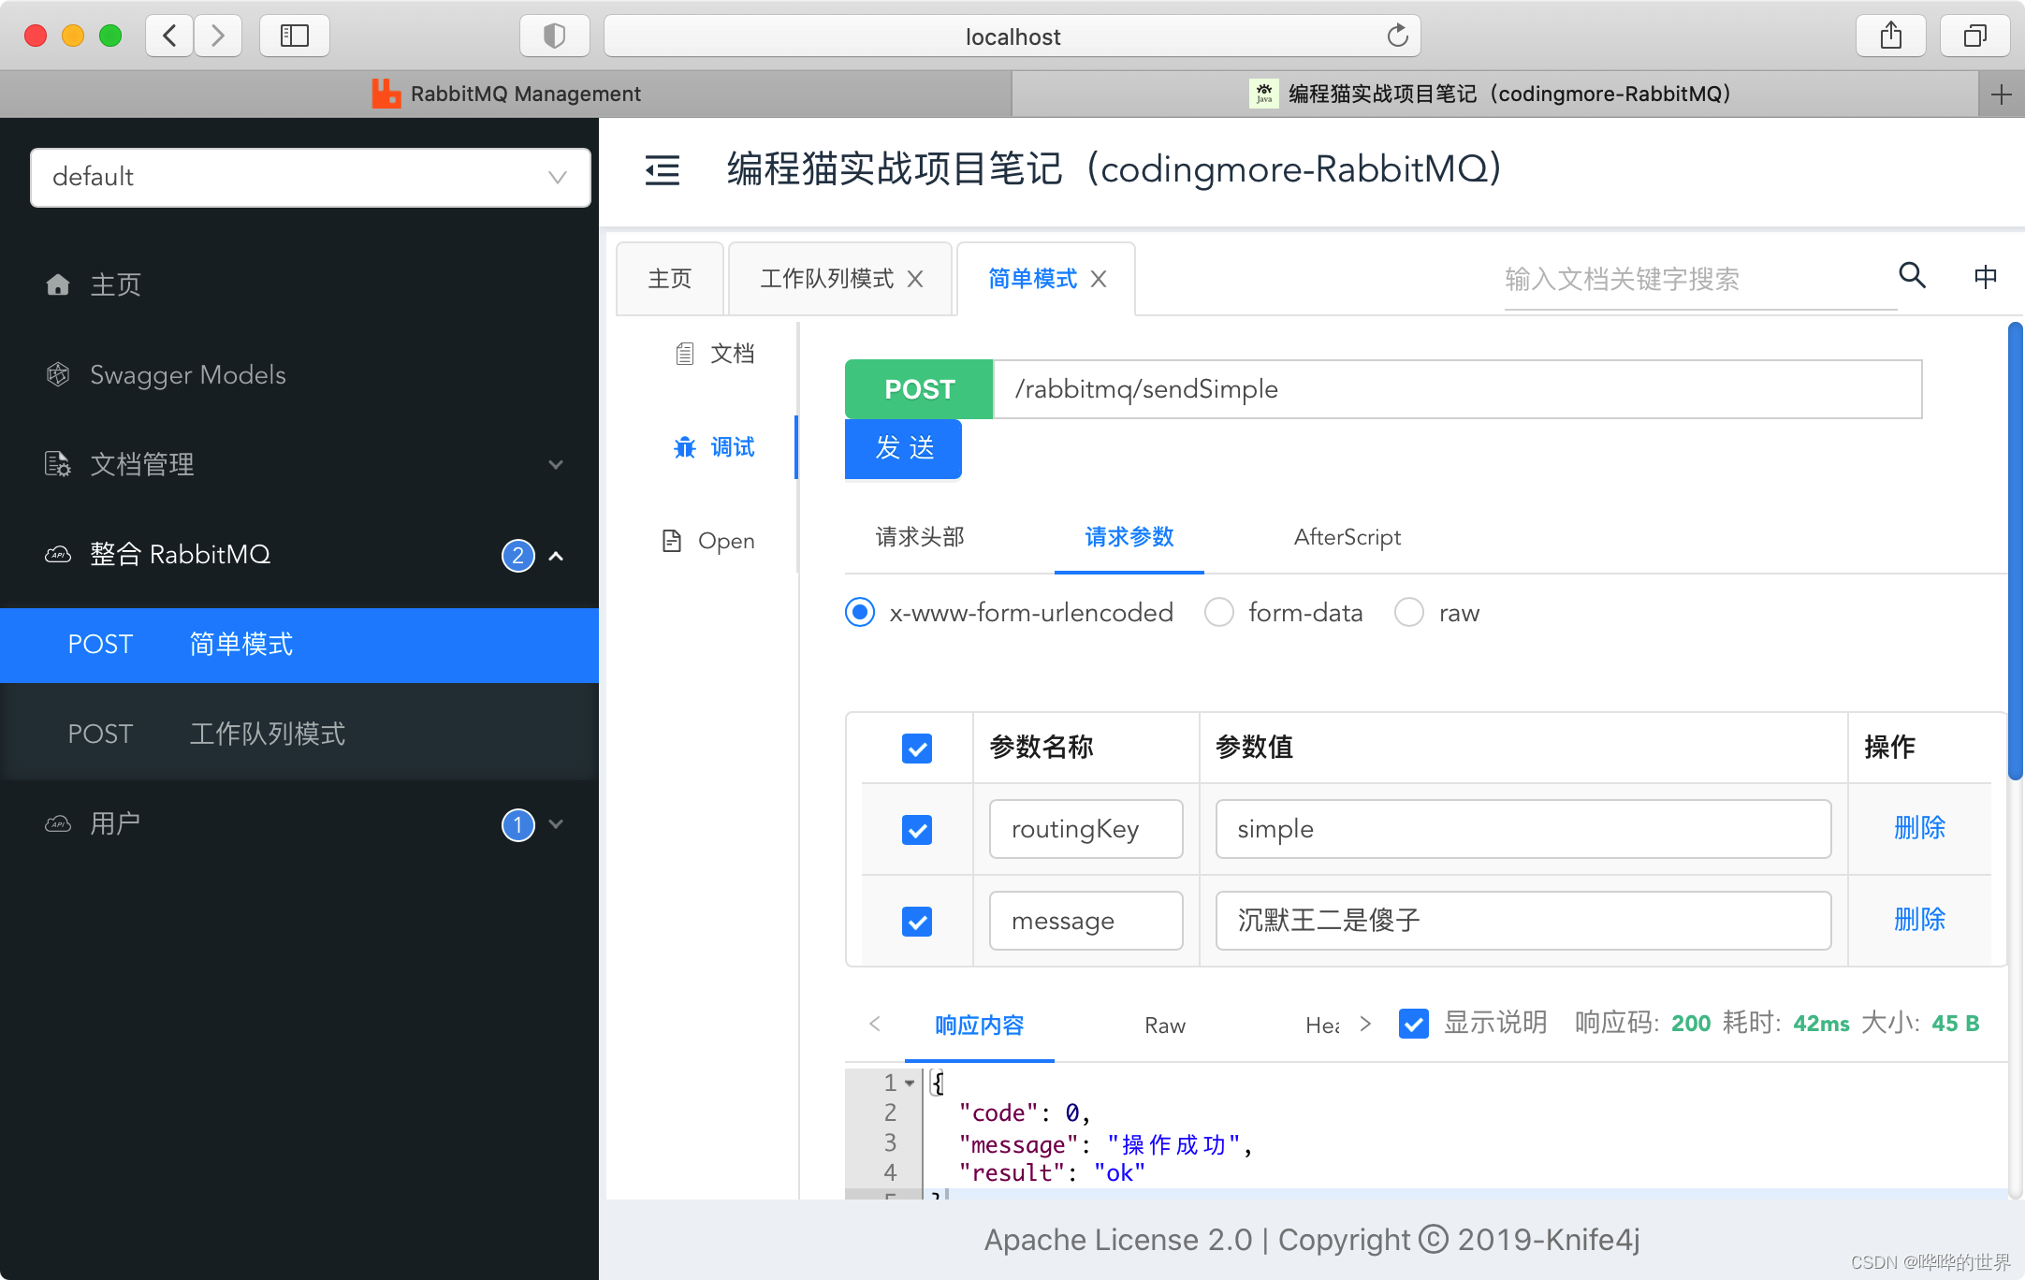Click the document keyword search field
The width and height of the screenshot is (2025, 1280).
[1699, 279]
